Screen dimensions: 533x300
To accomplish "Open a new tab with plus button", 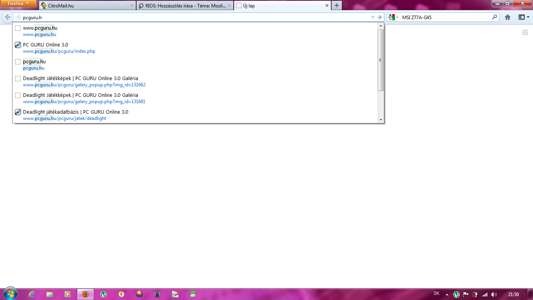I will coord(337,5).
